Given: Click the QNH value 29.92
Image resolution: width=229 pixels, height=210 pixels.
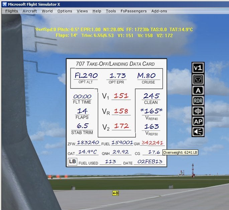Looking at the screenshot, I should (x=121, y=152).
